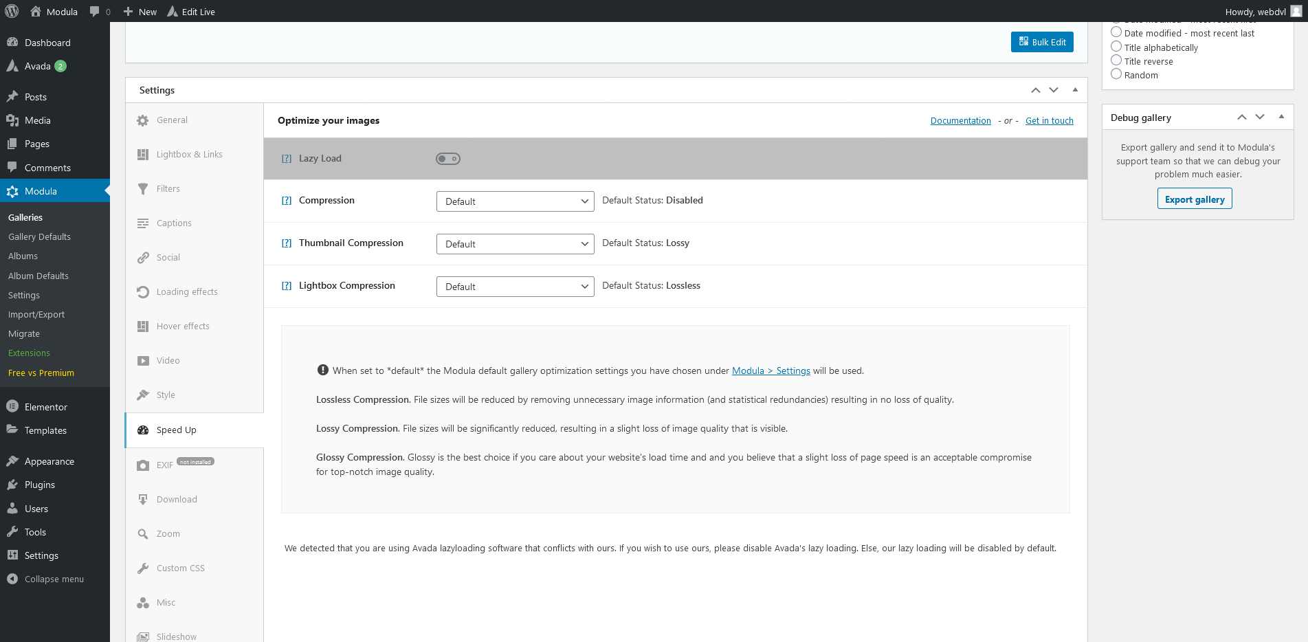The image size is (1308, 642).
Task: Choose the Random sort order option
Action: pos(1116,74)
